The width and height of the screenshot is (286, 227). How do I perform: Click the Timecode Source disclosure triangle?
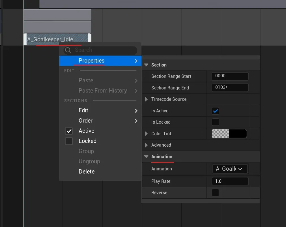click(146, 99)
